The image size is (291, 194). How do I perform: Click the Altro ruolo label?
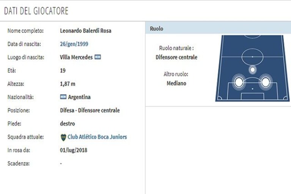(x=176, y=74)
